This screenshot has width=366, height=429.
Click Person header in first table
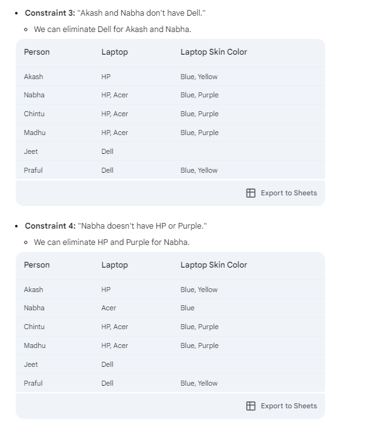point(36,52)
